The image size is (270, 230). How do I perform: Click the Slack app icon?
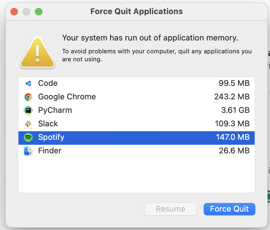[x=28, y=124]
